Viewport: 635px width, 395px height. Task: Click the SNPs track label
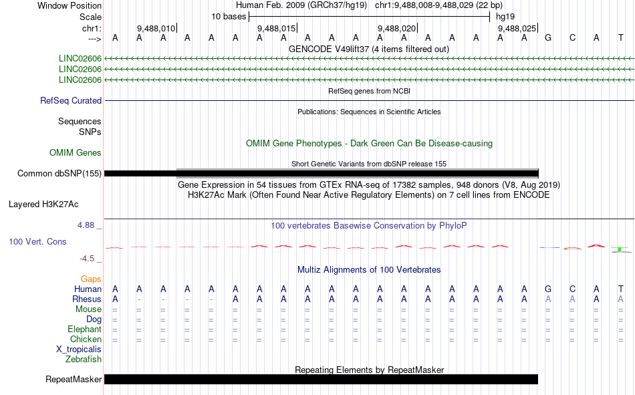tap(90, 132)
